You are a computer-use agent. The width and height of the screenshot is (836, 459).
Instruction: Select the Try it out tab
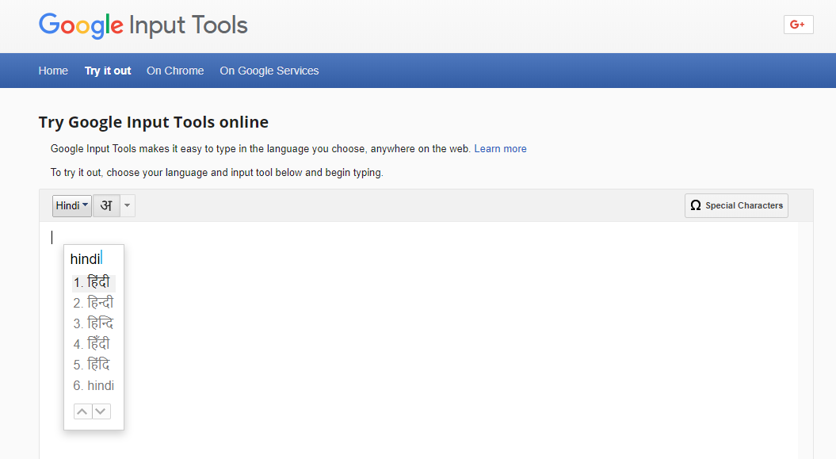tap(108, 71)
